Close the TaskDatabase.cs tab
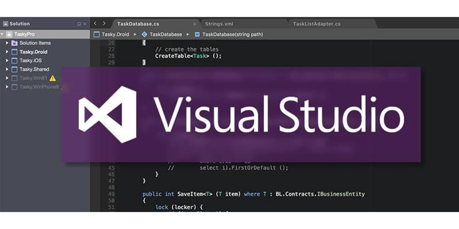Image resolution: width=459 pixels, height=229 pixels. click(x=194, y=24)
